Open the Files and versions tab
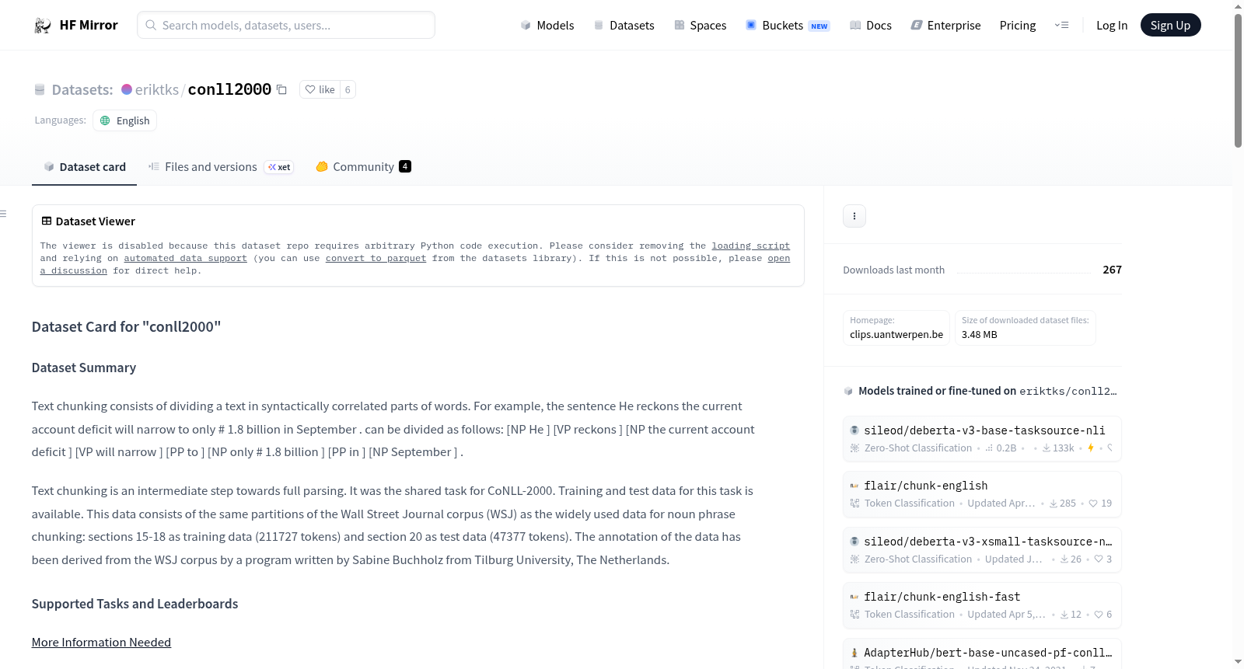The image size is (1244, 669). (220, 167)
